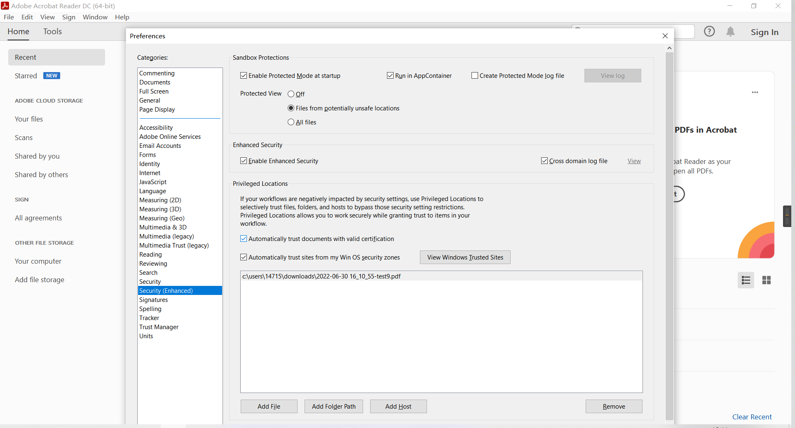Enable Create Protected Mode log file
The width and height of the screenshot is (795, 428).
point(474,75)
